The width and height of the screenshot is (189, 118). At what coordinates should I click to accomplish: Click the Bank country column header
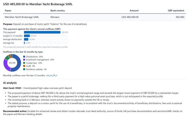[58, 11]
